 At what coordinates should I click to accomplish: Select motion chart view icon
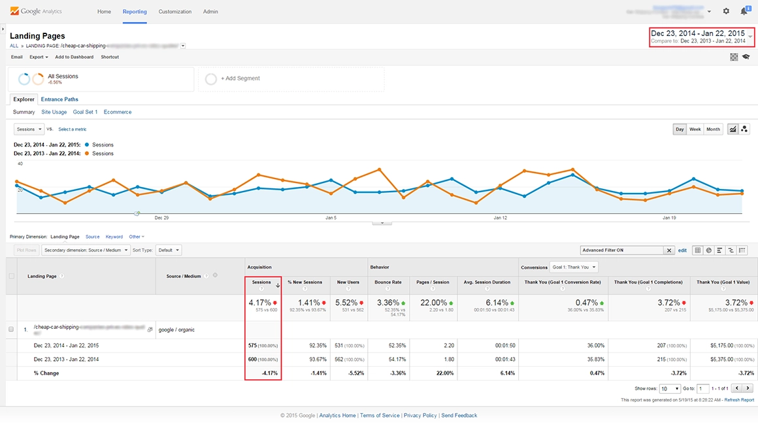pos(744,129)
